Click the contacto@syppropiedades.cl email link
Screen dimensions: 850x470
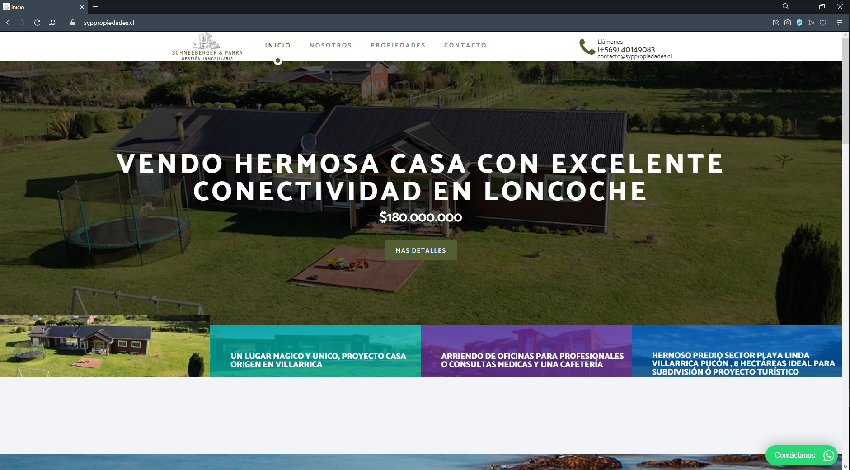coord(634,56)
